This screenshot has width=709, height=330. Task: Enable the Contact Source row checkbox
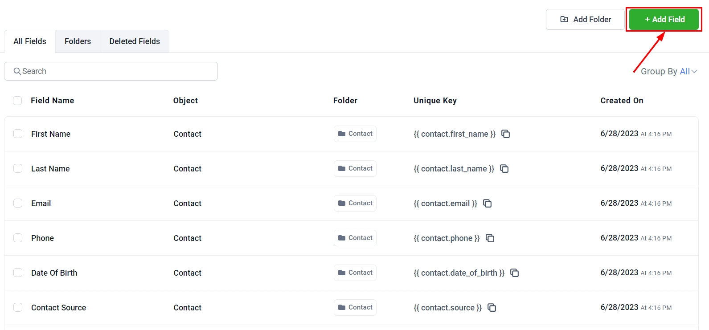tap(18, 308)
